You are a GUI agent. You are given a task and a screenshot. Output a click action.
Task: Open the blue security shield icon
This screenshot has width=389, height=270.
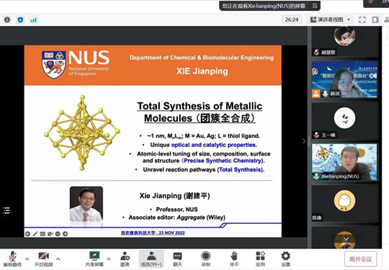point(20,19)
